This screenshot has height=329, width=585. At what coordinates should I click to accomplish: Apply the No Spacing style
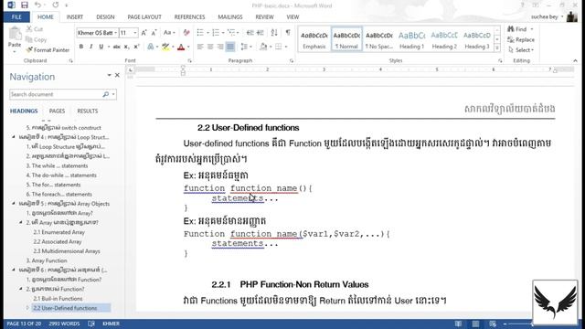coord(379,39)
